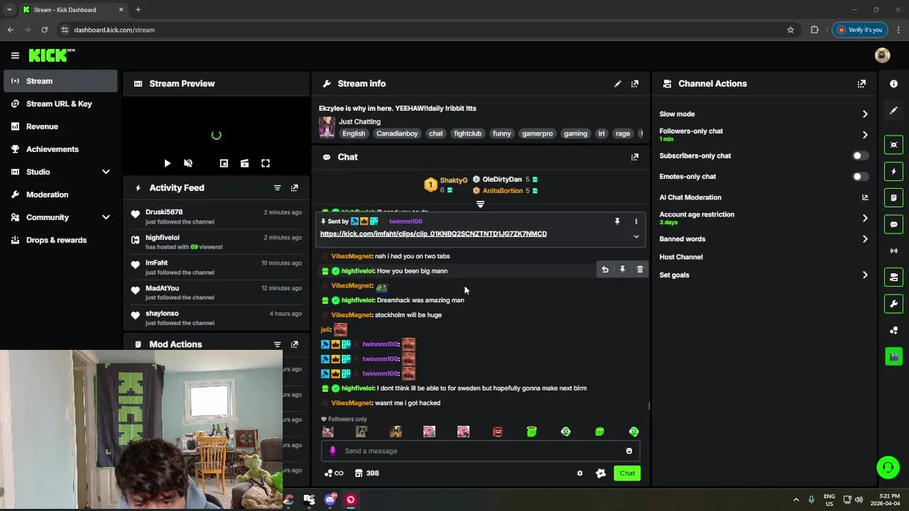This screenshot has height=511, width=909.
Task: Click the English stream tag
Action: 354,133
